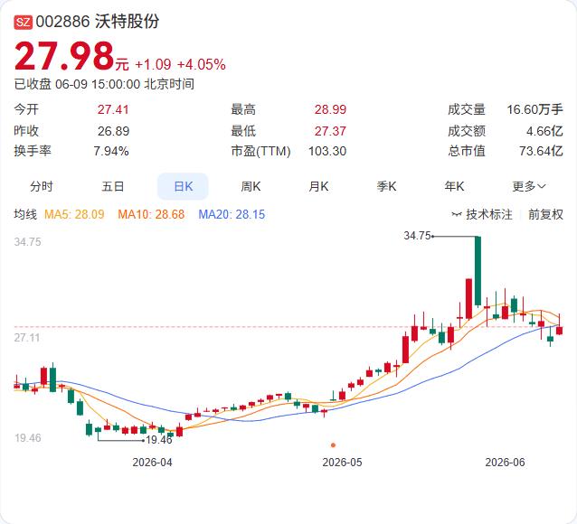The height and width of the screenshot is (524, 577).
Task: Click the 成交量 value 16.60万手
Action: (x=535, y=109)
